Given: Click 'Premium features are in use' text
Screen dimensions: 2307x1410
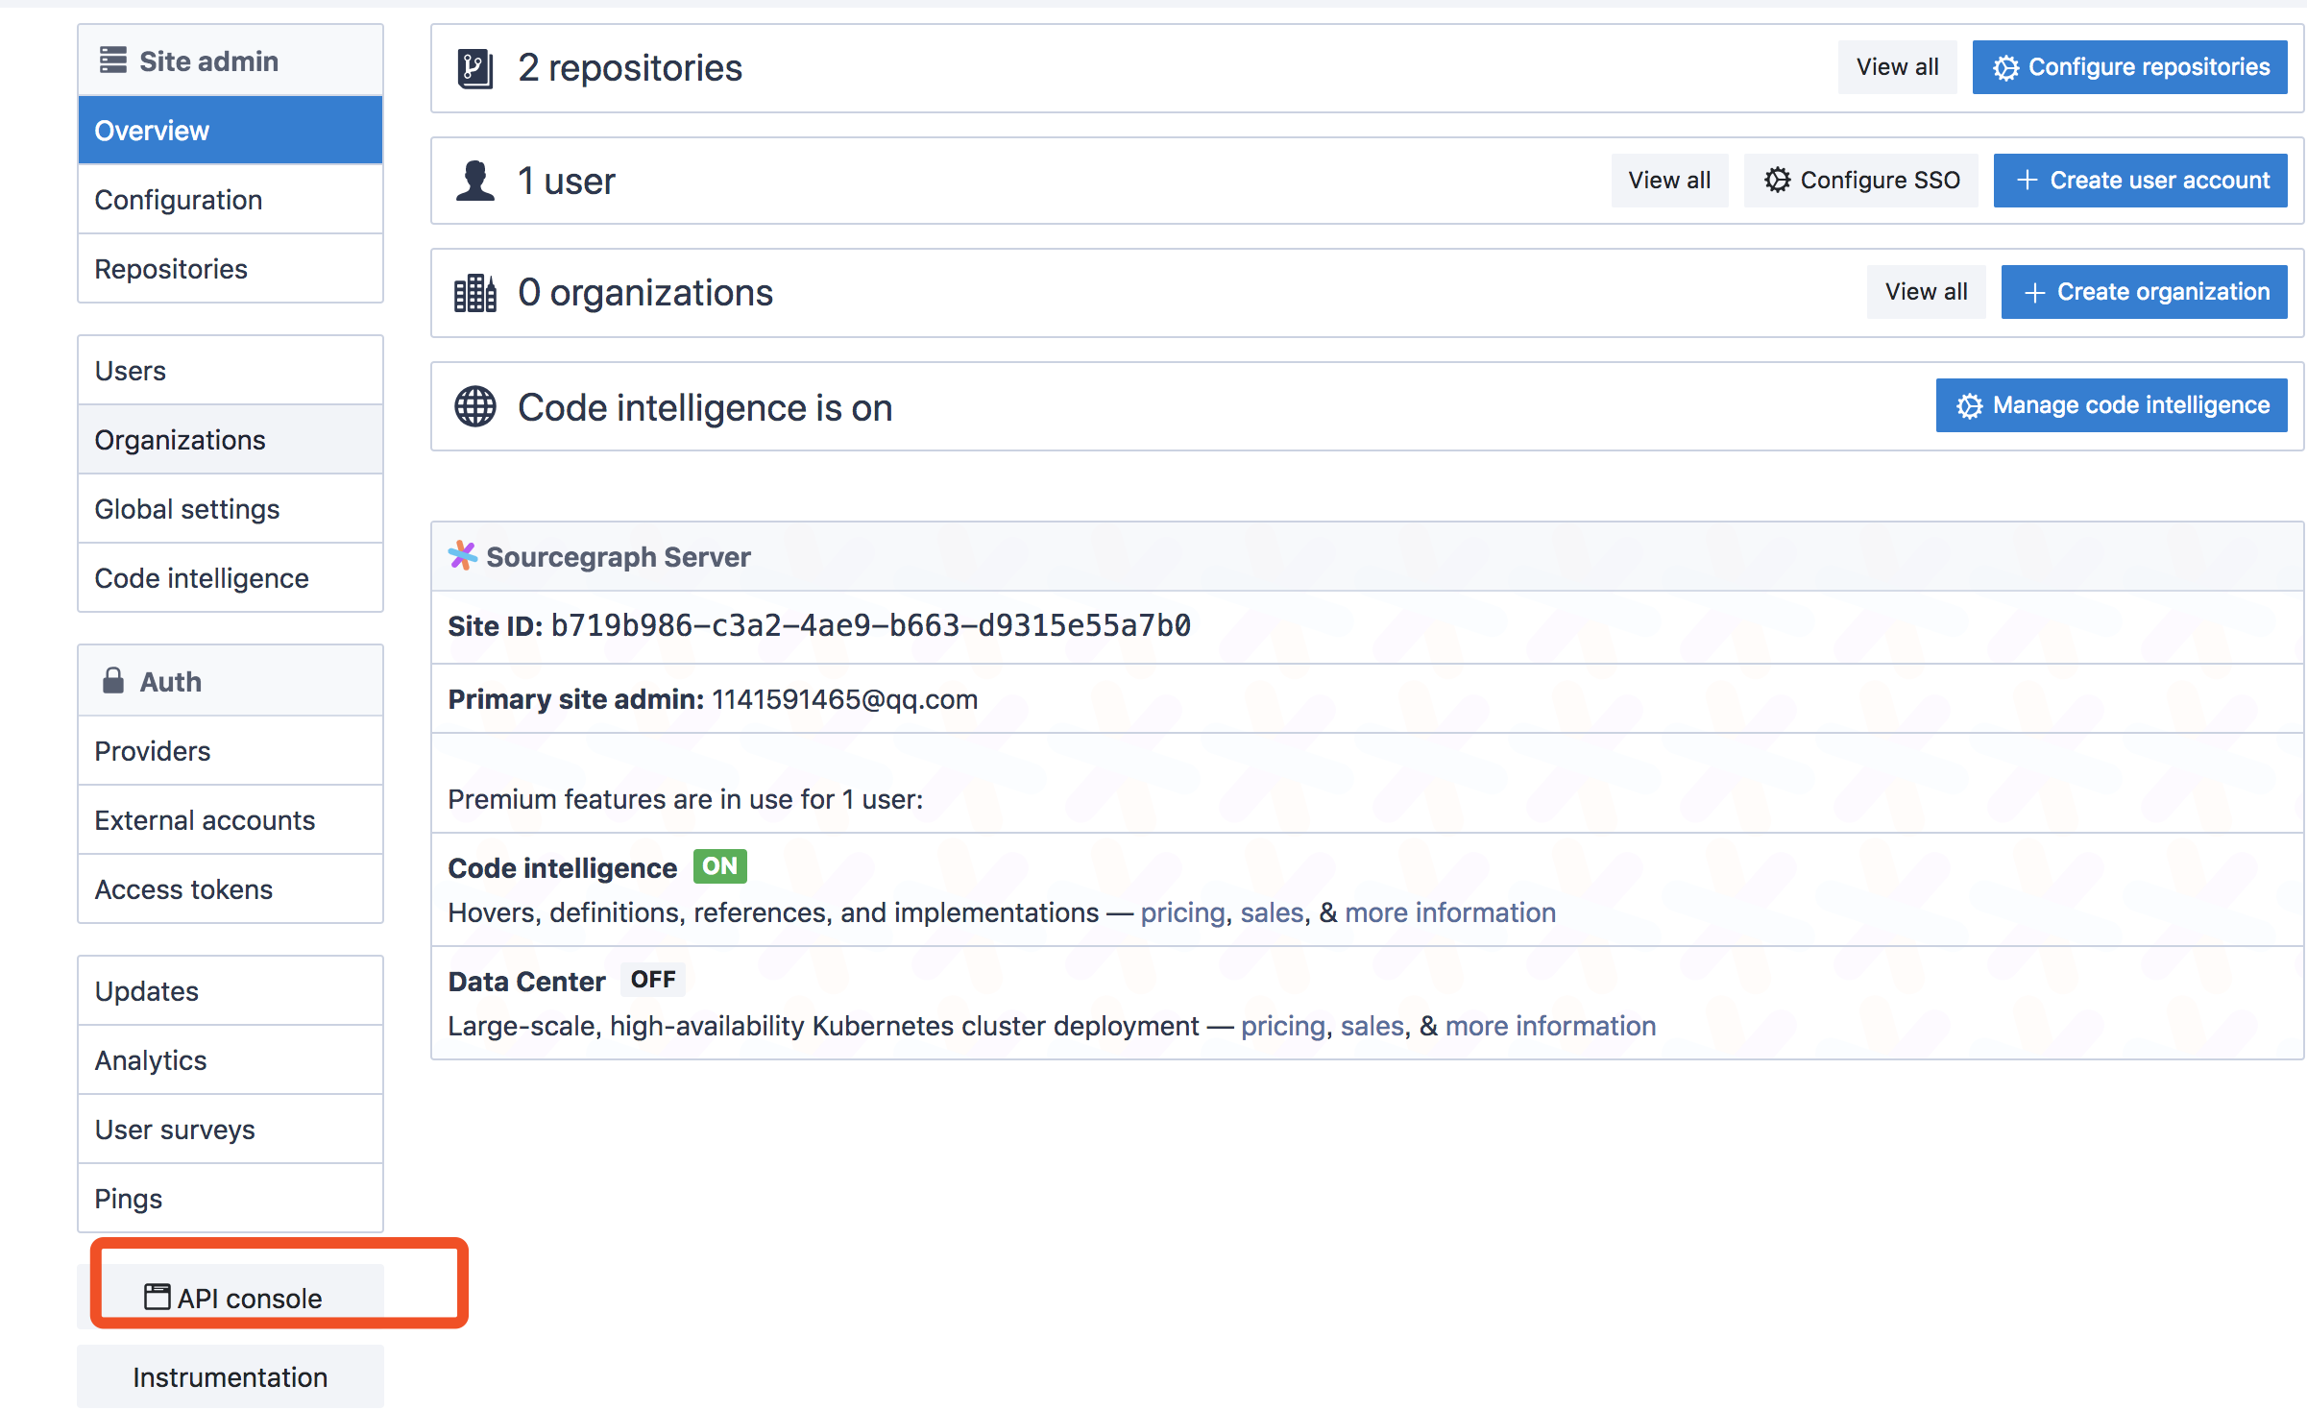Looking at the screenshot, I should tap(685, 799).
